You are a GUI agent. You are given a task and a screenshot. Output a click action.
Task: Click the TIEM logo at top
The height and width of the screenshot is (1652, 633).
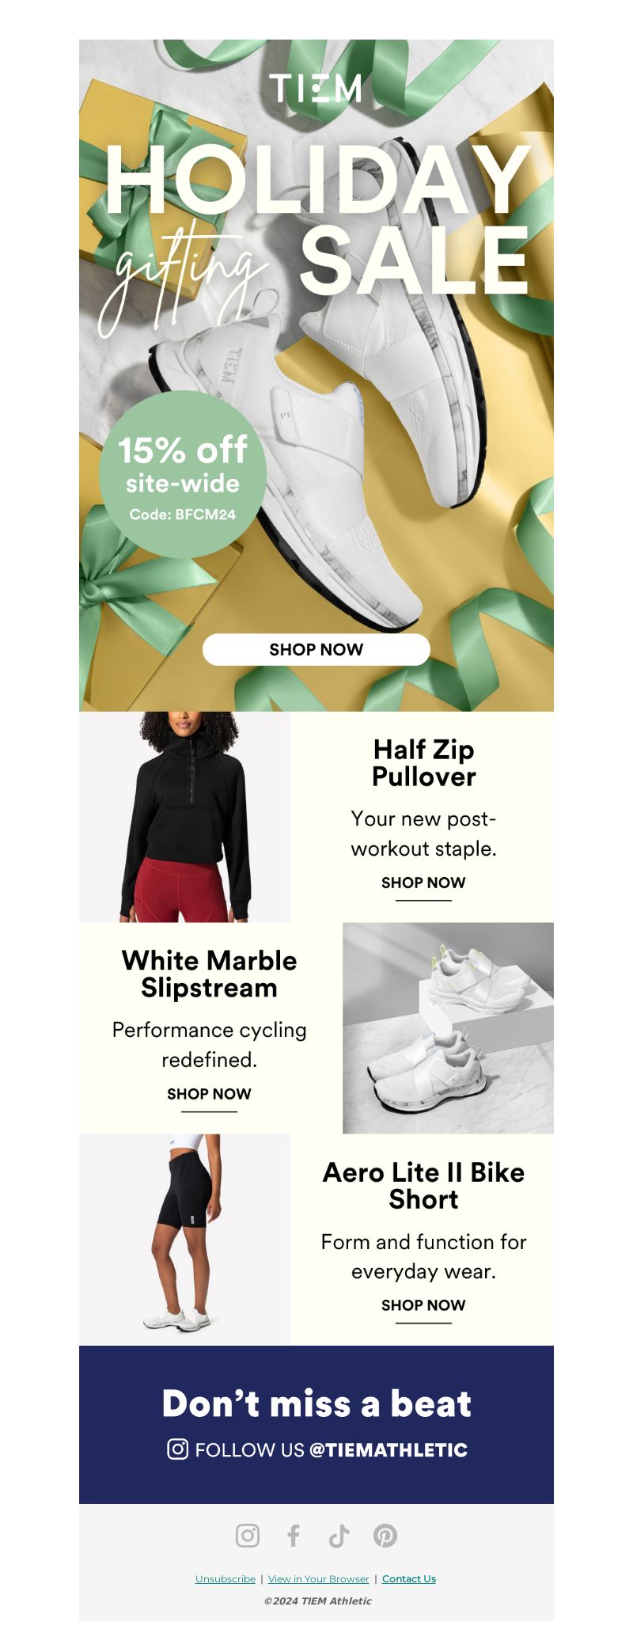coord(316,88)
